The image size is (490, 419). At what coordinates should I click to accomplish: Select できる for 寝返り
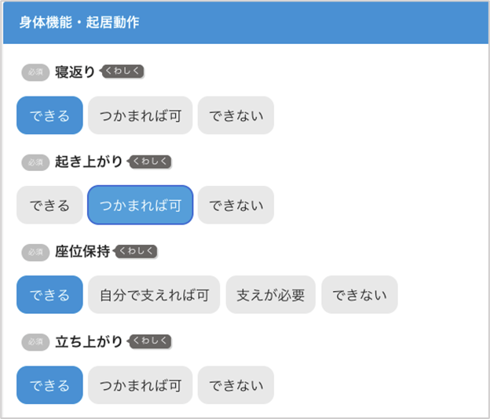click(x=49, y=115)
